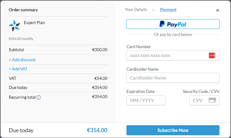
Task: Click the €354.00 Due today total
Action: (x=97, y=130)
